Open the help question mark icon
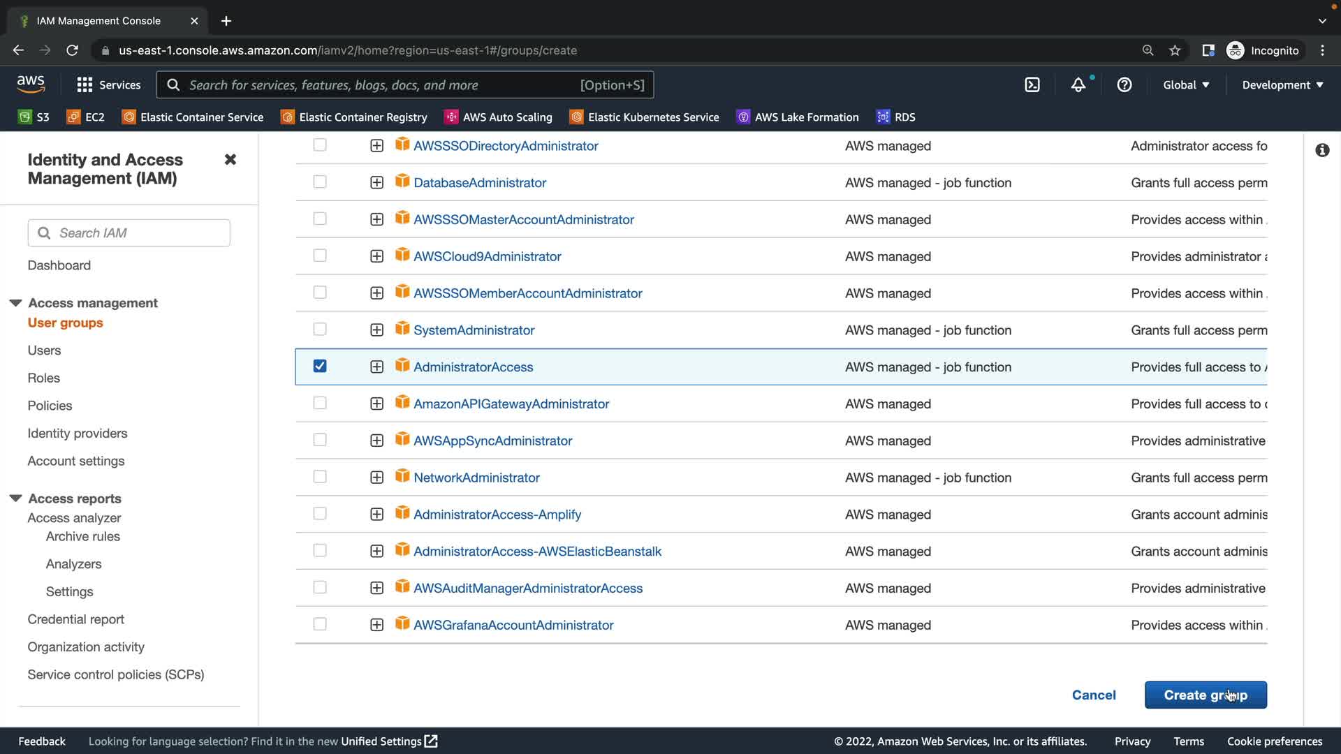Viewport: 1341px width, 754px height. tap(1124, 85)
